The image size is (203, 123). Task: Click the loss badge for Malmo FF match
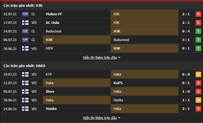click(x=198, y=14)
